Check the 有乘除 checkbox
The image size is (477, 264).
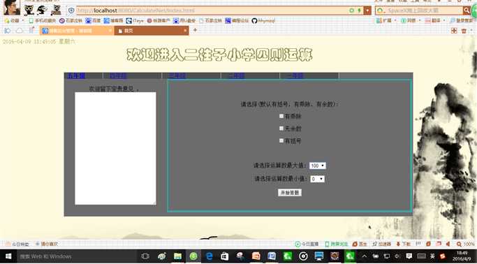click(281, 116)
